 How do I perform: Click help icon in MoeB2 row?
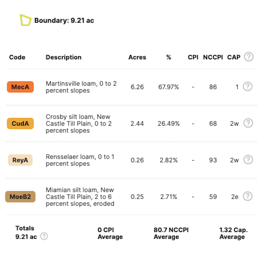coord(247,197)
